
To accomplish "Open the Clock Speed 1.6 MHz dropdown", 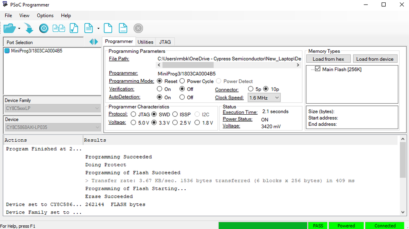I will coord(264,97).
